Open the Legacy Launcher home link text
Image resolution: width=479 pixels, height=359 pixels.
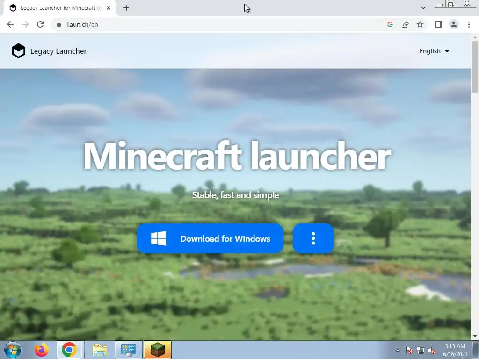58,51
